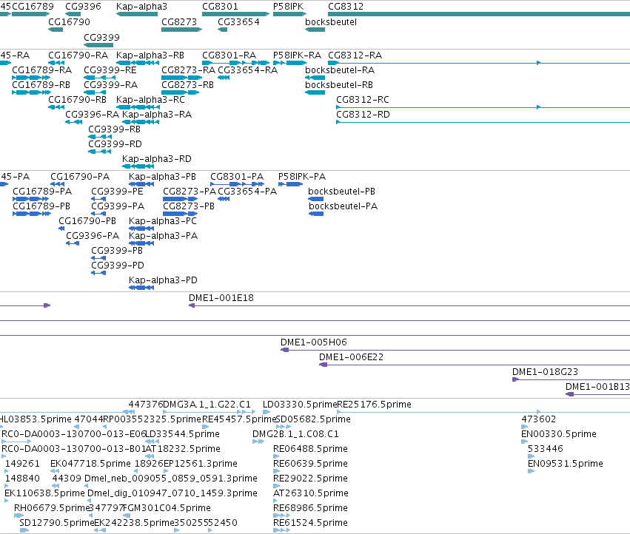This screenshot has width=630, height=534.
Task: Select the EK047718.5prime EST
Action: [x=53, y=471]
